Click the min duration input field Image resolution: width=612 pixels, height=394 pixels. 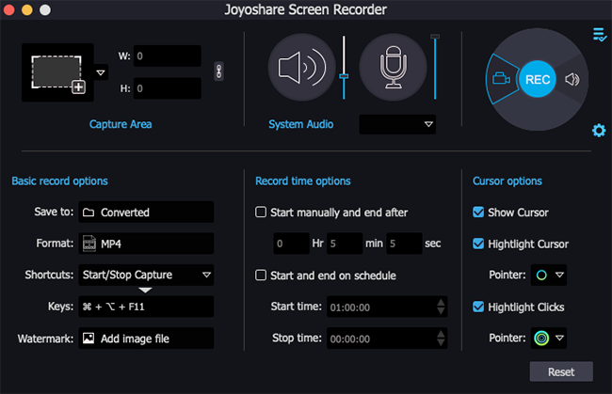pos(345,244)
